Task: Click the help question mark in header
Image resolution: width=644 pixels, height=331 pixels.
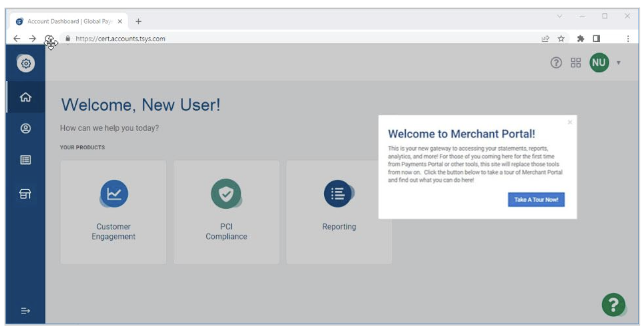Action: (556, 63)
